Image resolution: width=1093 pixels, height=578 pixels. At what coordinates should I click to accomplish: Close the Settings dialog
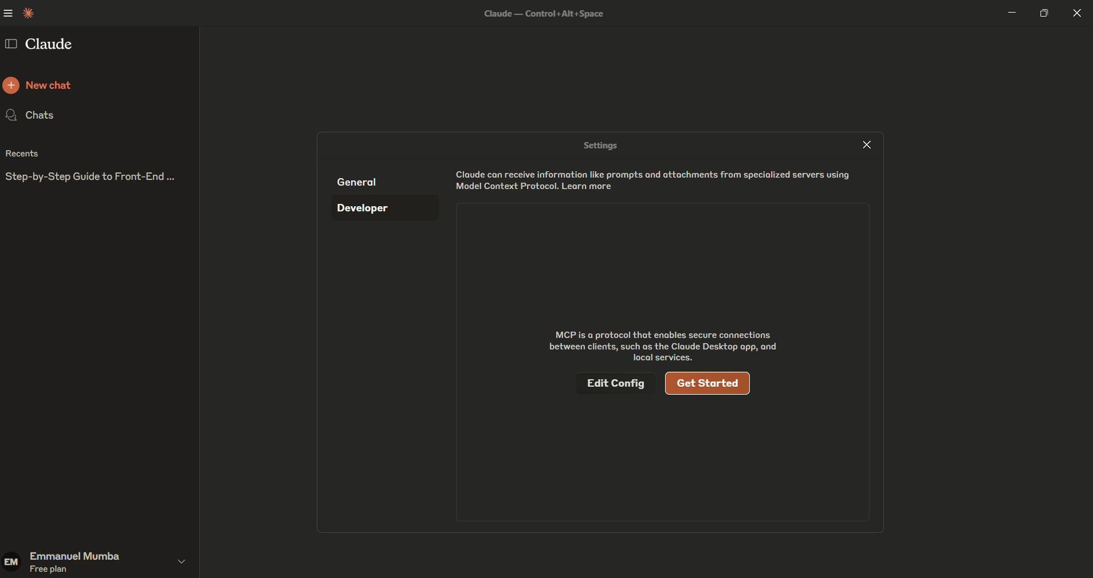click(867, 145)
